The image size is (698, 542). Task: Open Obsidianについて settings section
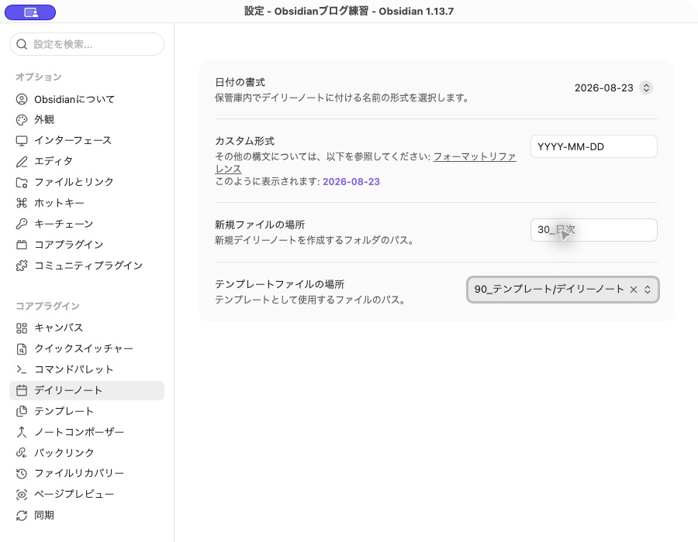pos(87,99)
